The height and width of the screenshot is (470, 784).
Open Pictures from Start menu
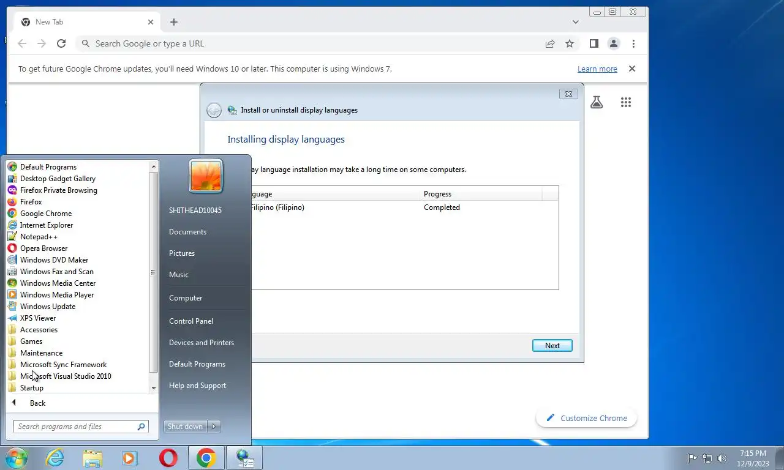pos(182,253)
